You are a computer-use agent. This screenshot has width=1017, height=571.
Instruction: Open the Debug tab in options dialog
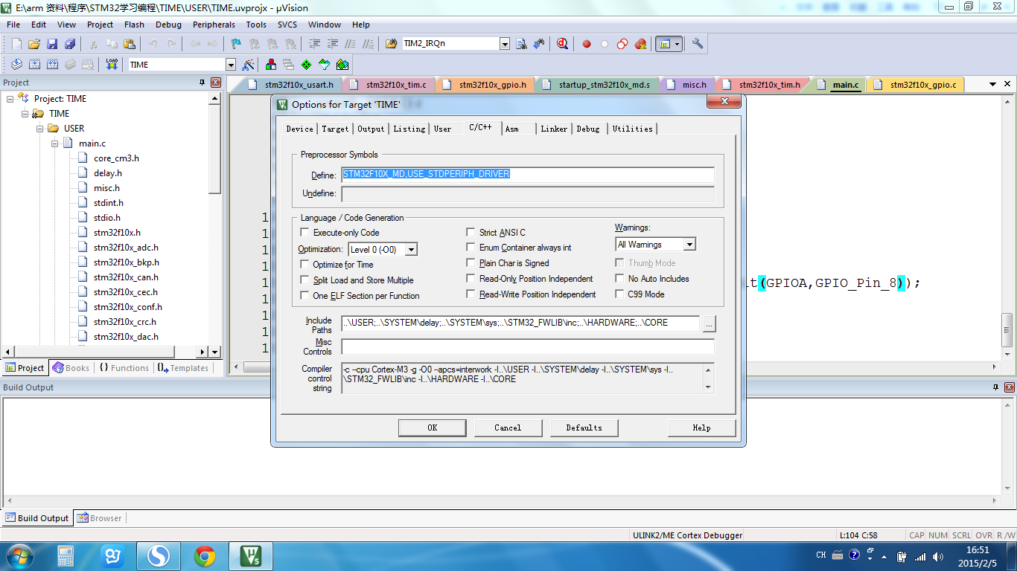[x=588, y=129]
